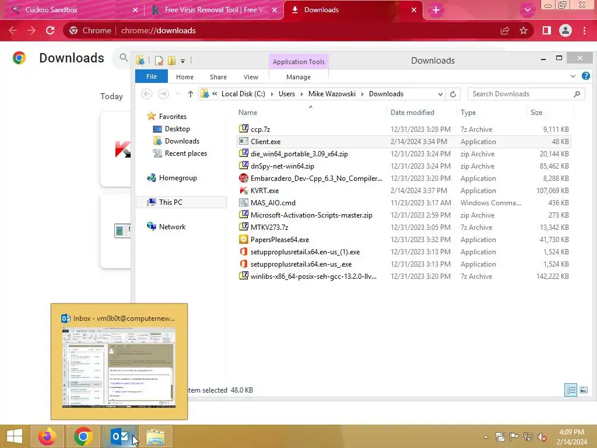This screenshot has width=597, height=448.
Task: Open File Explorer from the taskbar
Action: [x=155, y=436]
